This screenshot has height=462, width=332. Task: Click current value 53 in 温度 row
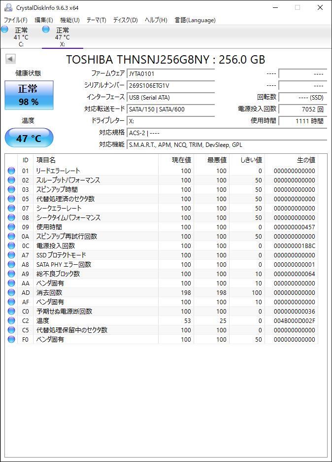[188, 320]
